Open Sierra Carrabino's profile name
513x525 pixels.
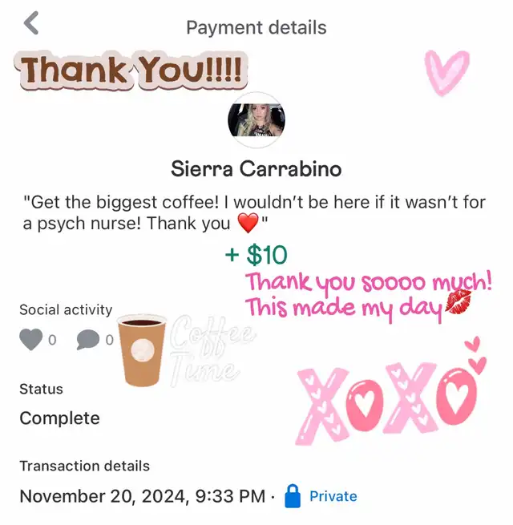[x=256, y=169]
